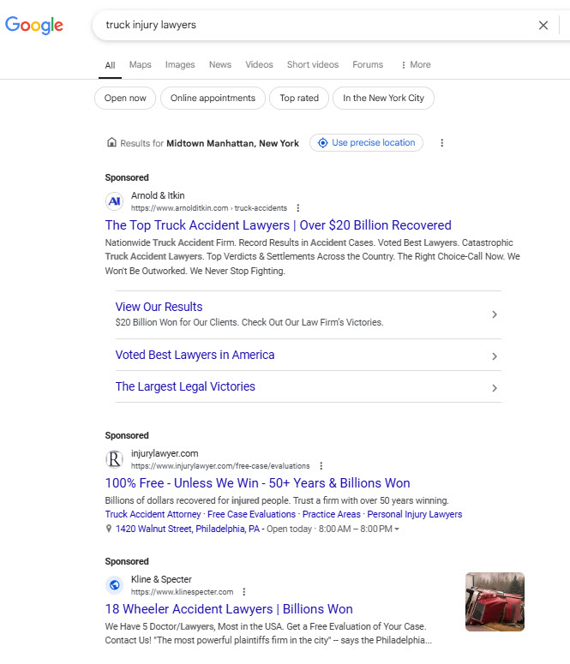Open 1420 Walnut Street, Philadelphia address link
The height and width of the screenshot is (664, 570).
pyautogui.click(x=188, y=529)
